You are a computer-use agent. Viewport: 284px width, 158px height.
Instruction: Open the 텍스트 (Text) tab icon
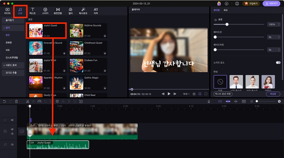[x=33, y=10]
